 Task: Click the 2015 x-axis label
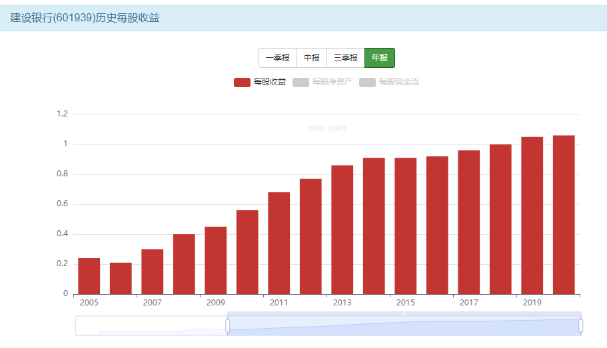click(x=406, y=303)
